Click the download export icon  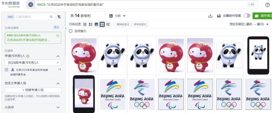[x=210, y=16]
